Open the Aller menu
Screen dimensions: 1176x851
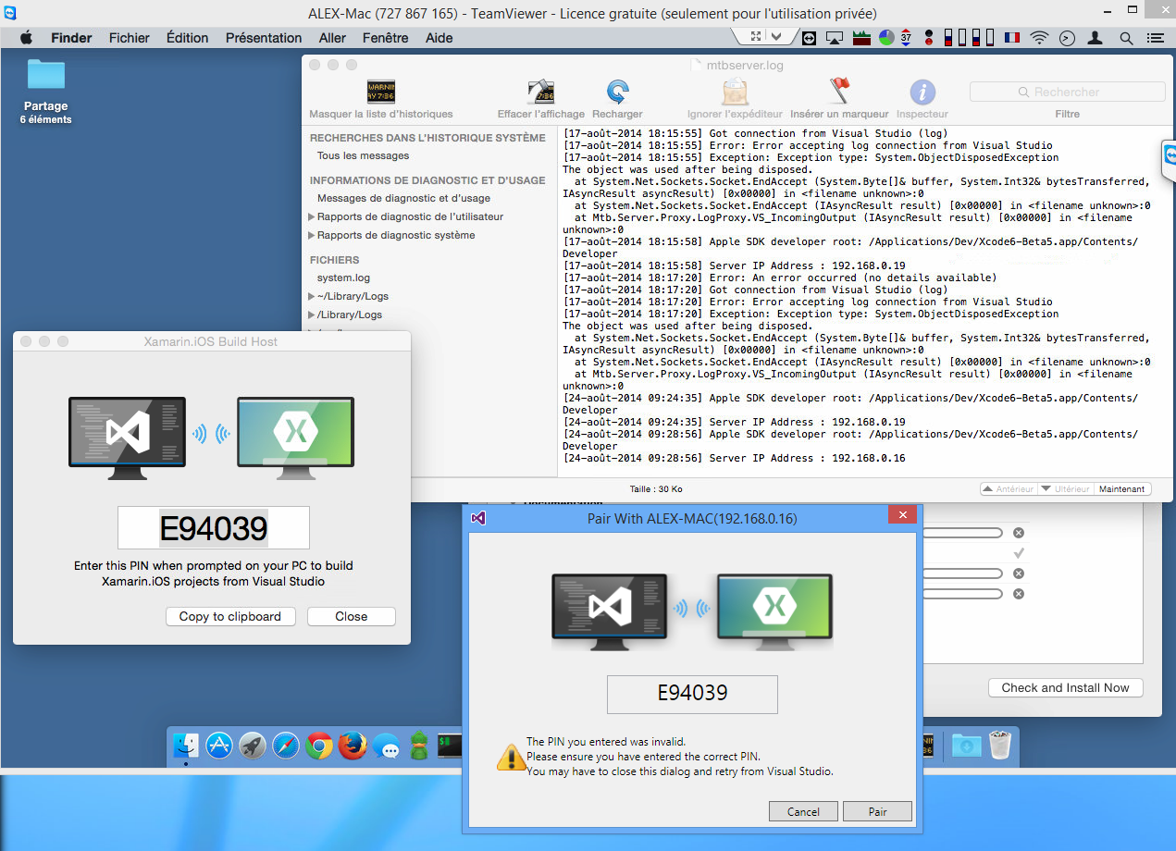[x=332, y=38]
